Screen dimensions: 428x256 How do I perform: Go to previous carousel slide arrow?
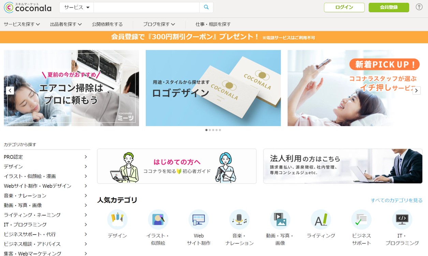(x=10, y=90)
